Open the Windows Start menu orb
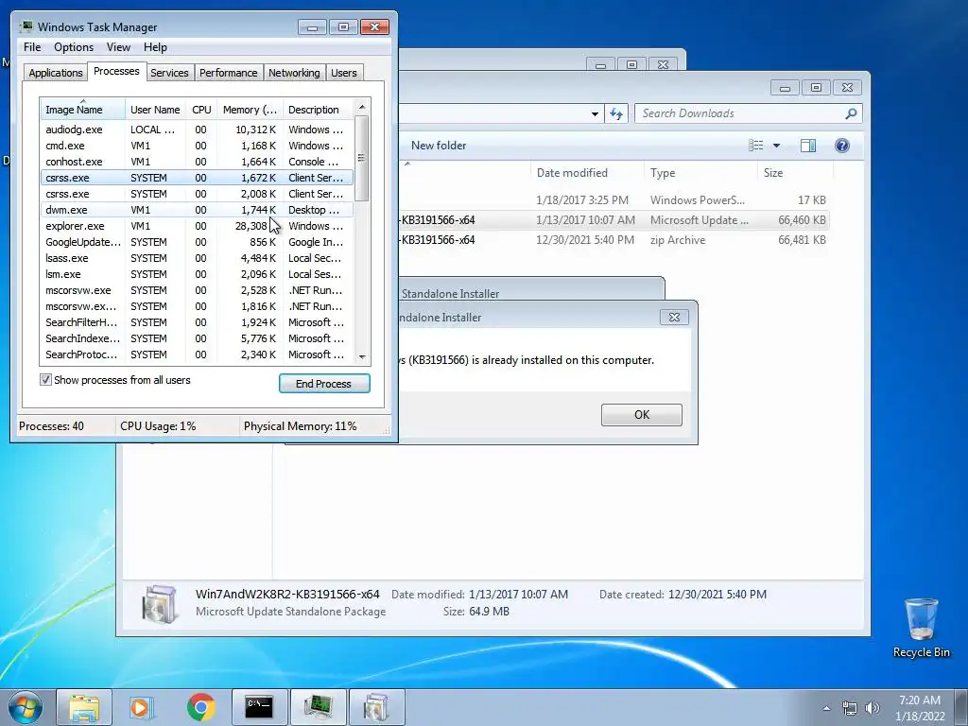This screenshot has height=726, width=968. click(x=26, y=707)
